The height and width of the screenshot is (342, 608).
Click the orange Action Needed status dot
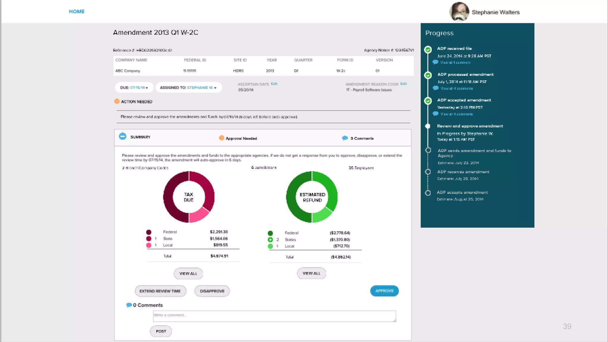[x=117, y=102]
